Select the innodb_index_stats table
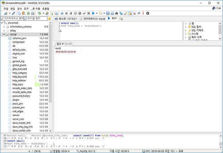 22,88
